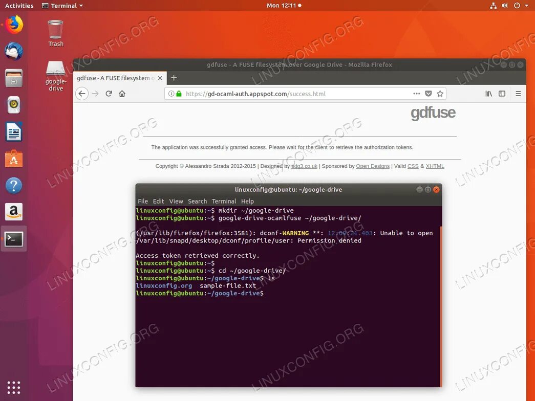The image size is (535, 401).
Task: Show Applications grid at dock bottom
Action: coord(14,387)
